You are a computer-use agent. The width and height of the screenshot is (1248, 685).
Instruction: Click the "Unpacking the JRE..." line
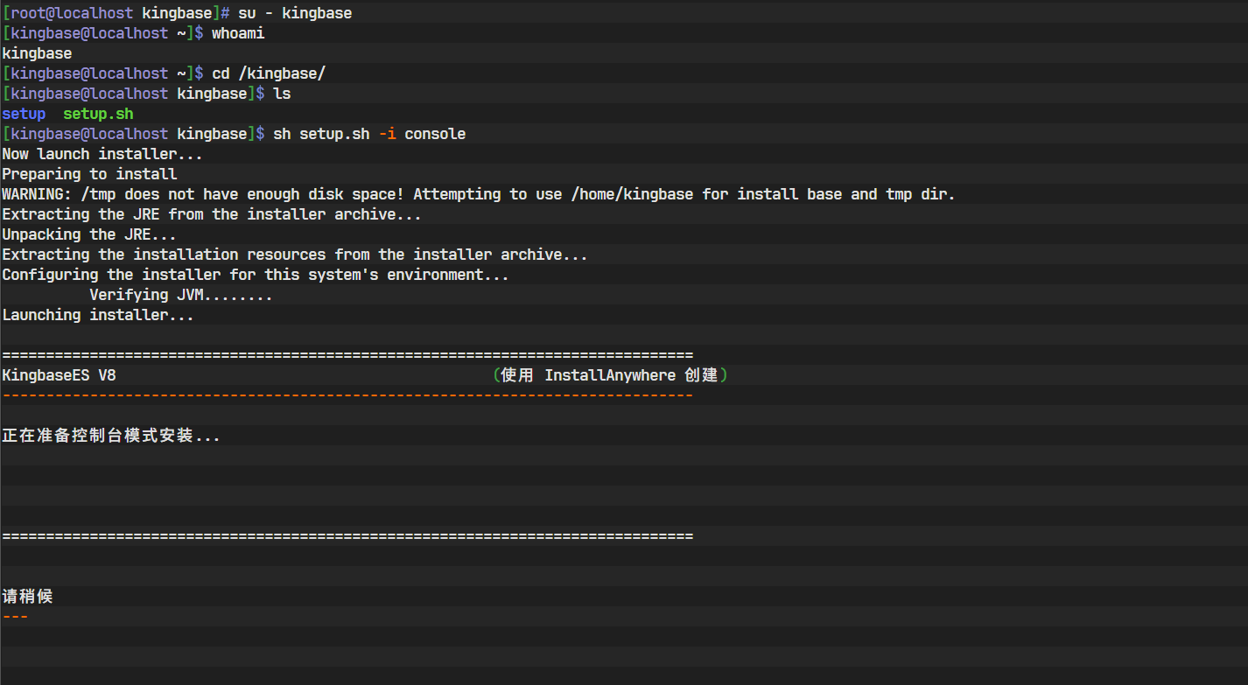point(89,234)
